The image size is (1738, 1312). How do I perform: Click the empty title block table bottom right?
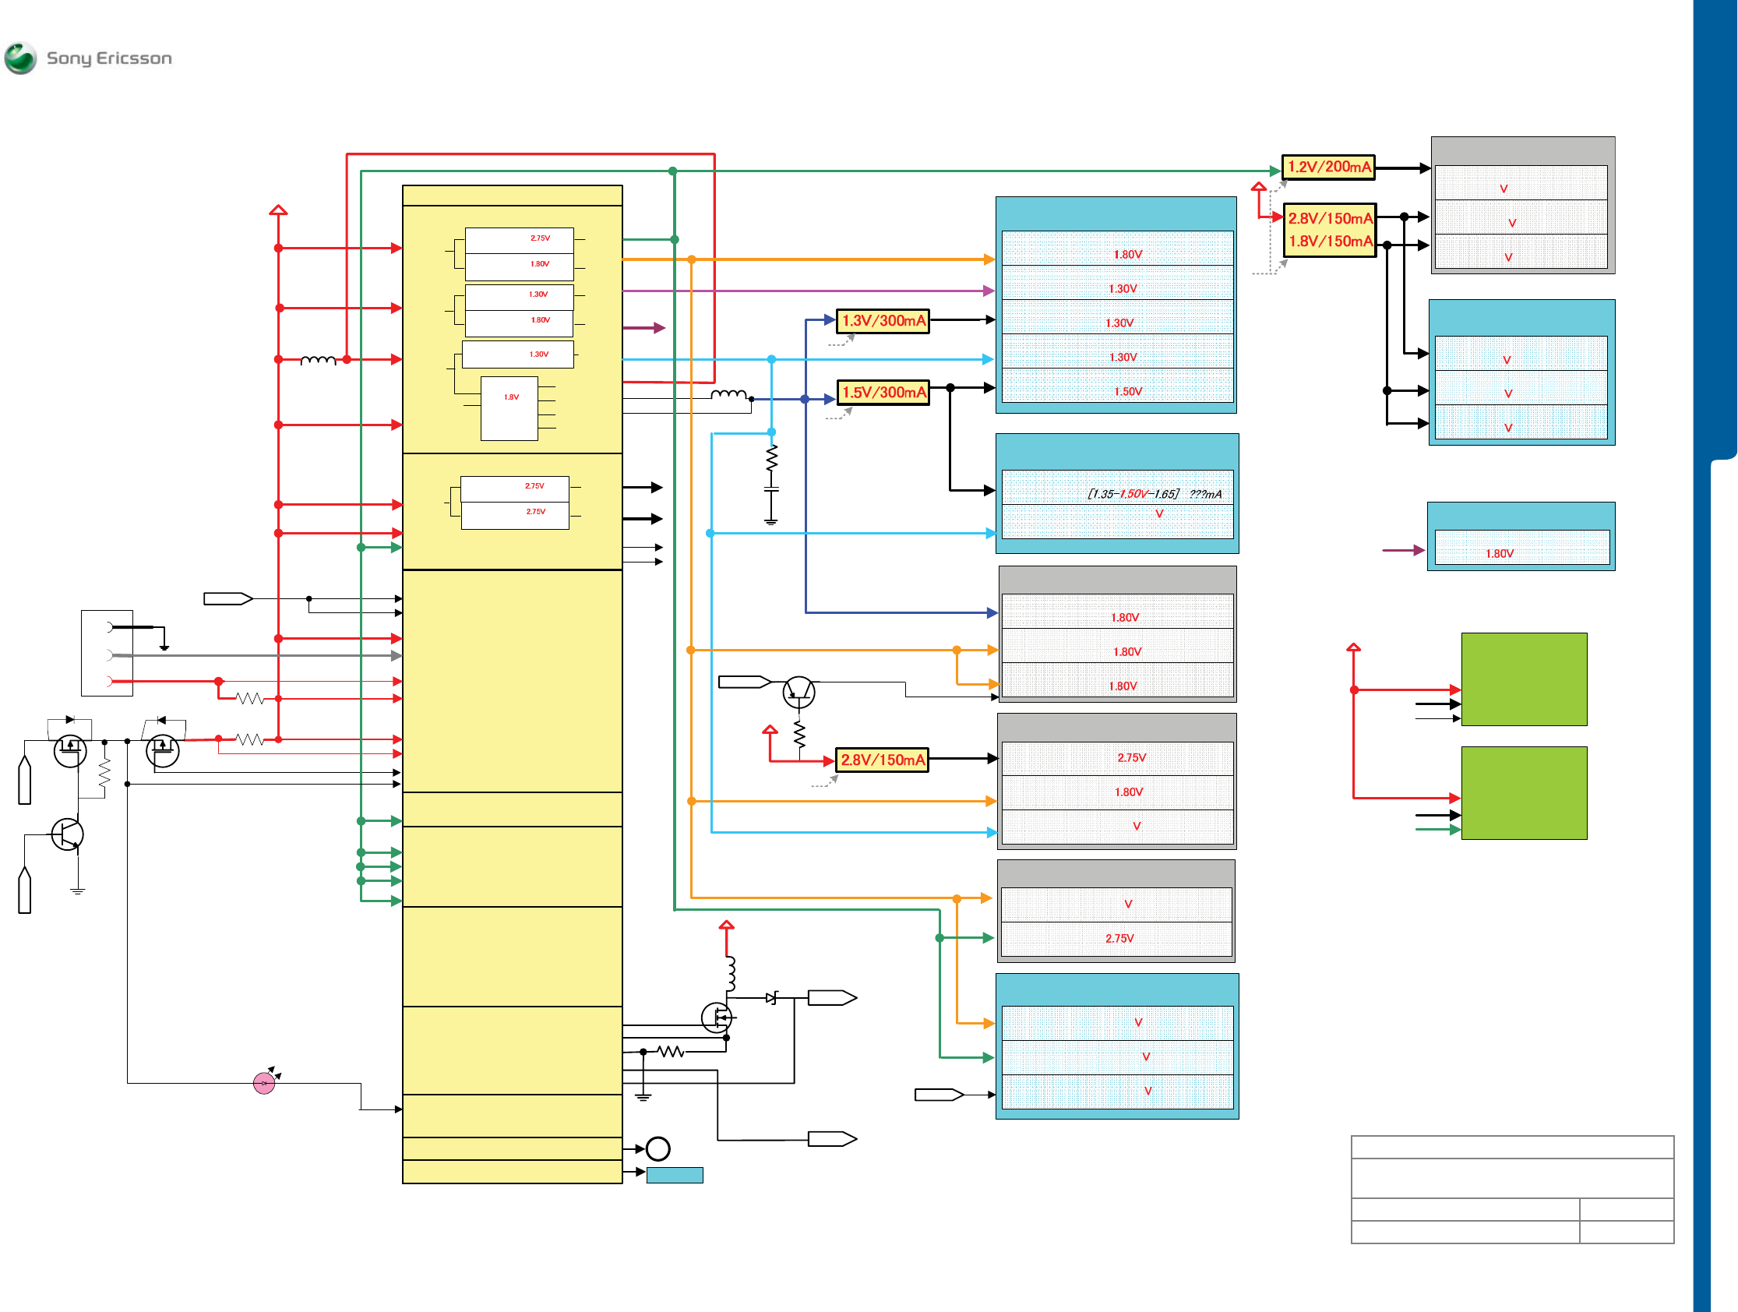point(1512,1190)
